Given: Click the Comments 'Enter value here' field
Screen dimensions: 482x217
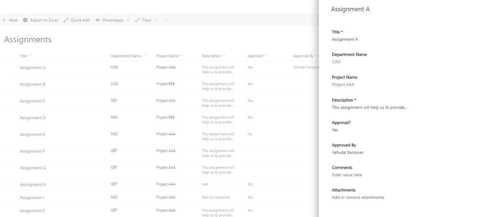Looking at the screenshot, I should pyautogui.click(x=347, y=175).
